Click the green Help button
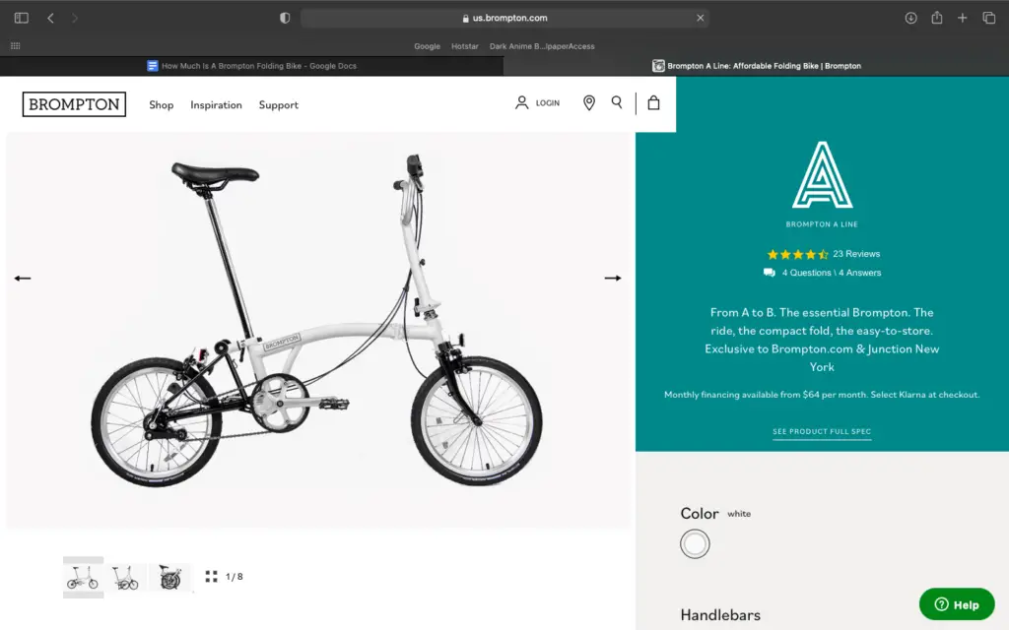Screen dimensions: 1009x630 tap(957, 604)
